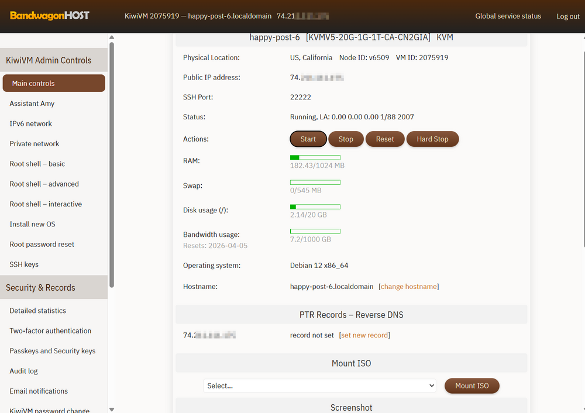The width and height of the screenshot is (585, 413).
Task: Click the sidebar scroll down arrow
Action: 112,409
